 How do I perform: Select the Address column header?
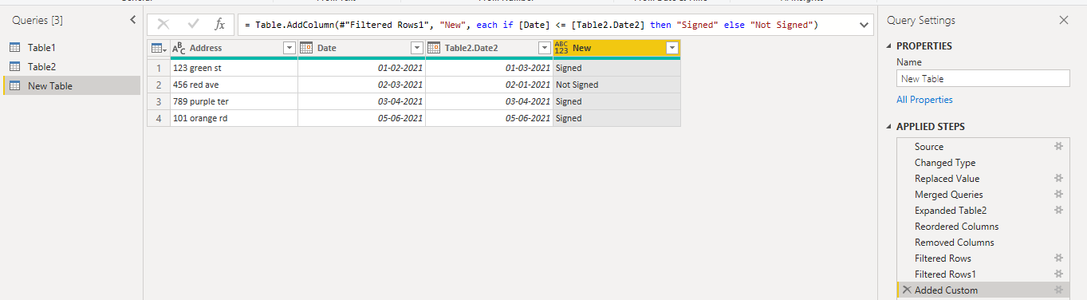pyautogui.click(x=234, y=49)
